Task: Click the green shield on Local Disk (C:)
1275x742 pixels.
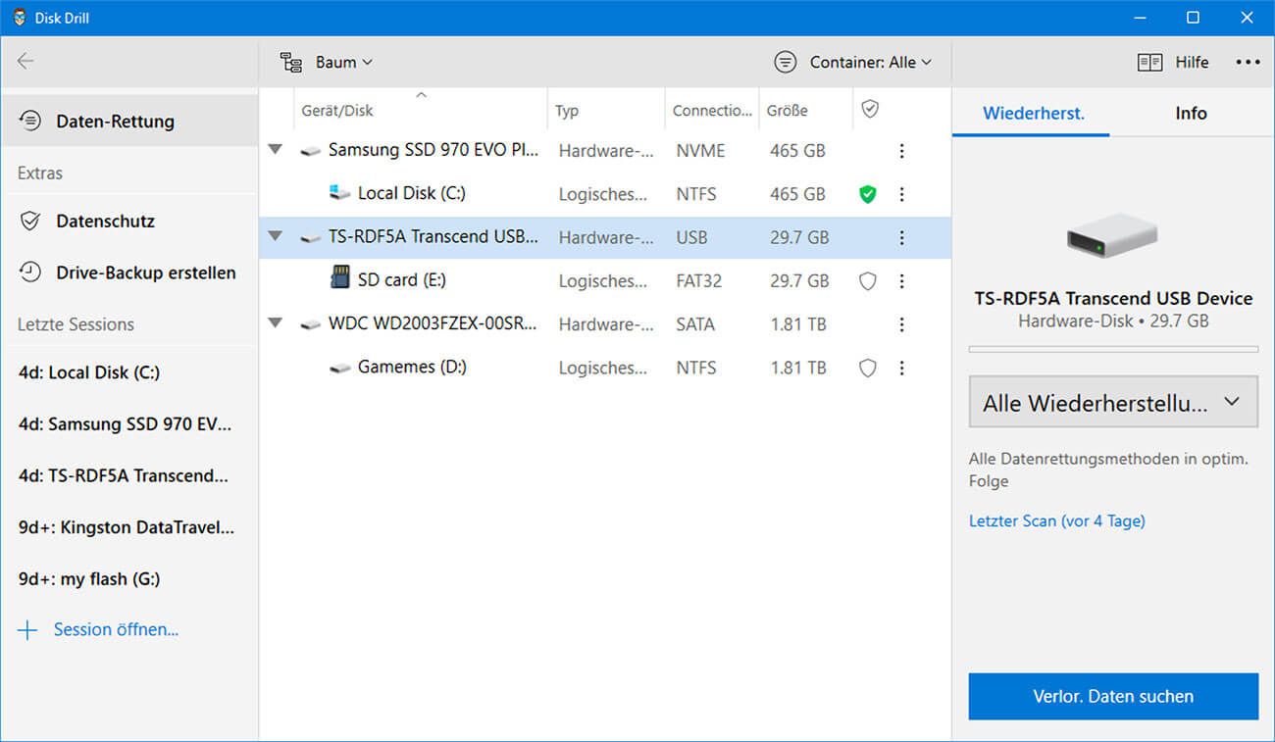Action: (x=867, y=194)
